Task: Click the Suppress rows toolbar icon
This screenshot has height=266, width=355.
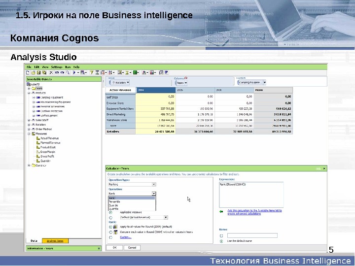Action: [x=97, y=72]
